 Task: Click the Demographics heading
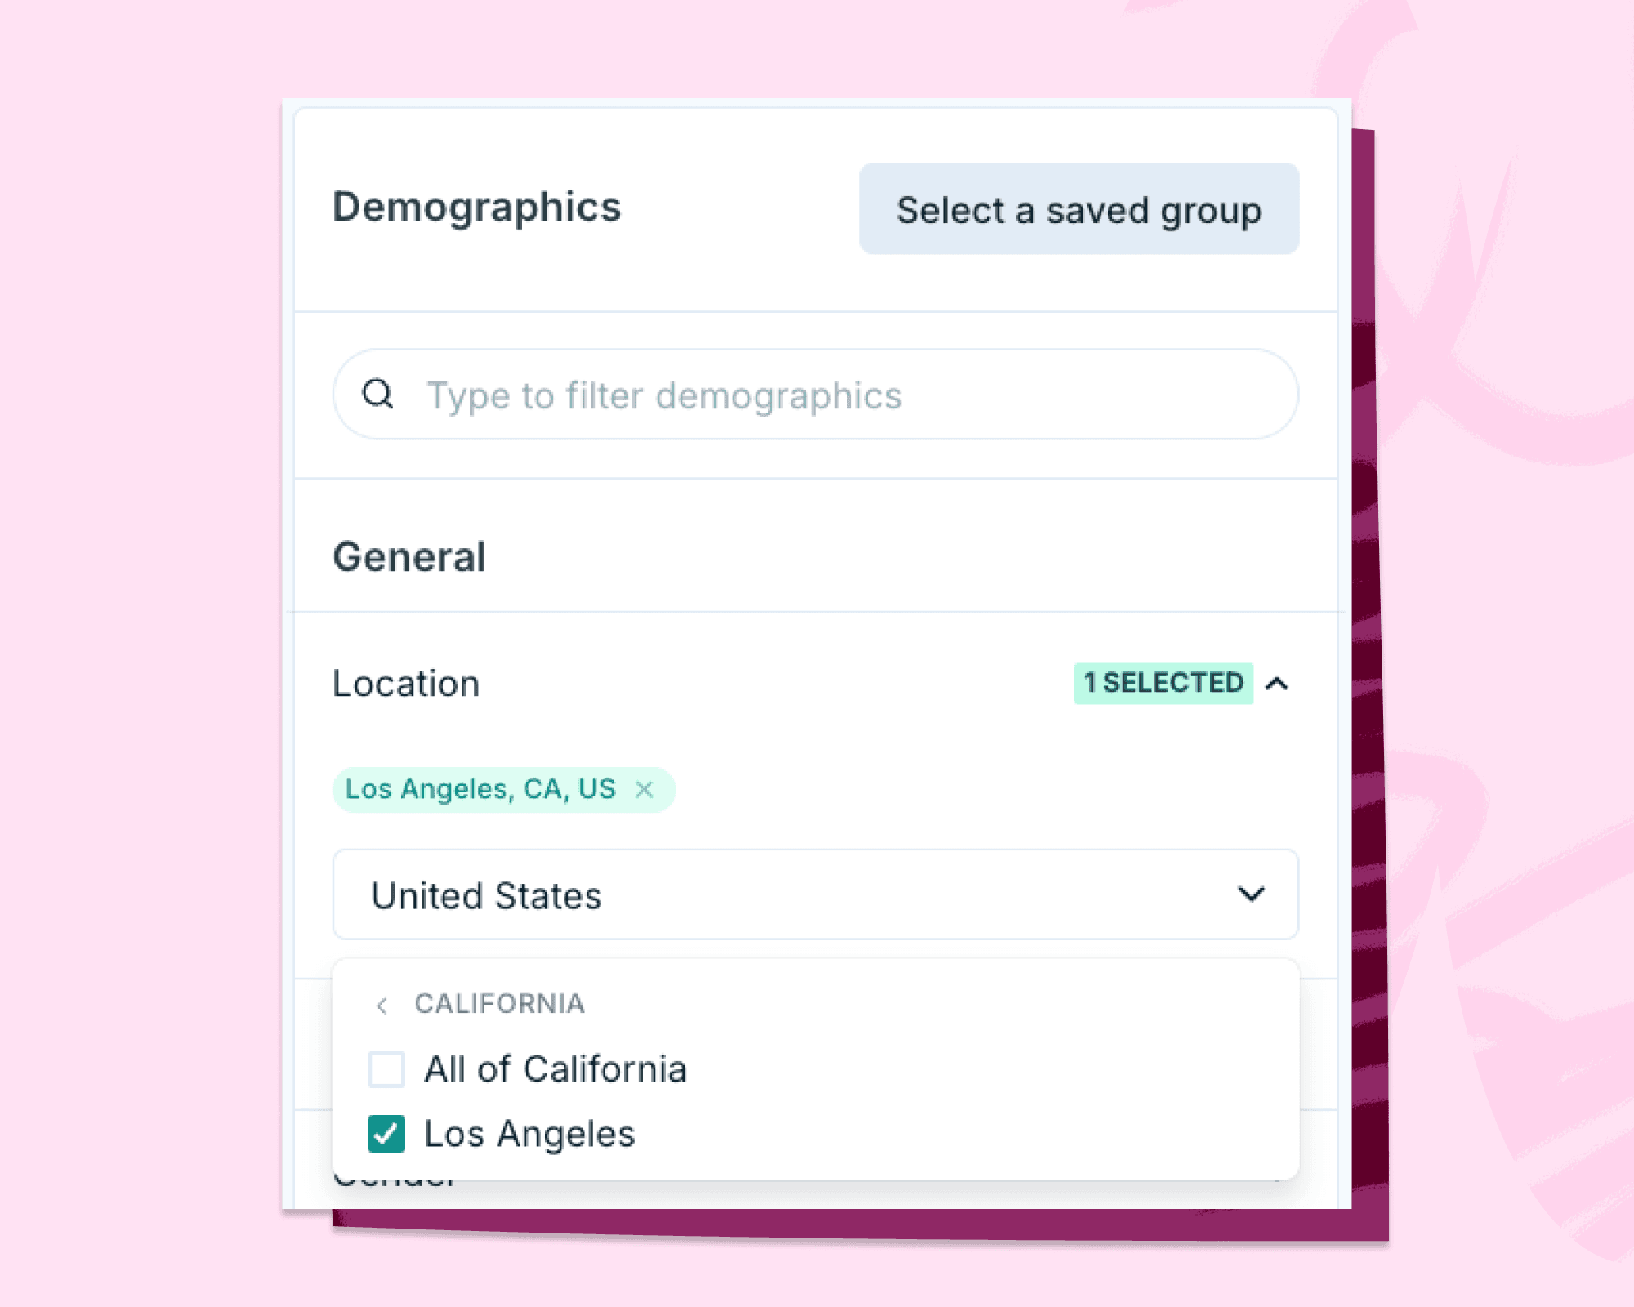point(477,208)
